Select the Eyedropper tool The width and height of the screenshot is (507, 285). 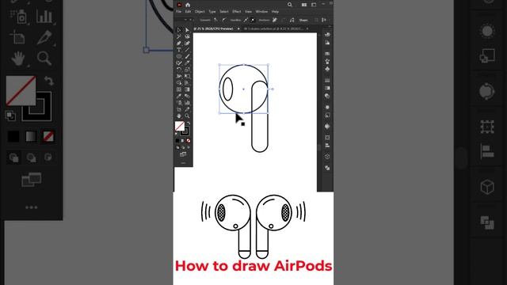click(179, 96)
